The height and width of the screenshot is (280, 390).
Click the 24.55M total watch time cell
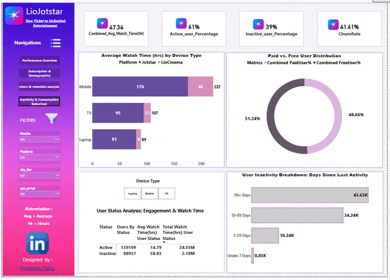187,248
